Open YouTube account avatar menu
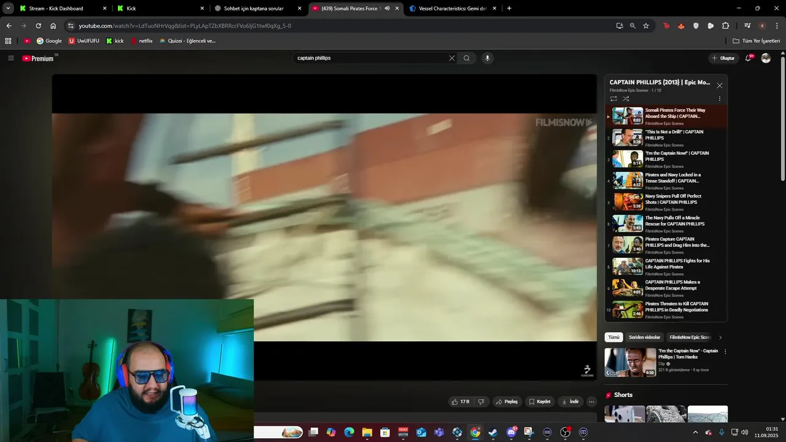 [x=766, y=58]
